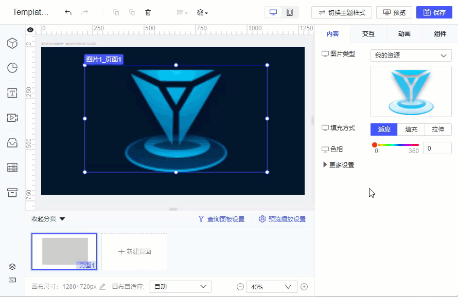Select 适应 fill mode
Screen dimensions: 458x297
(384, 129)
